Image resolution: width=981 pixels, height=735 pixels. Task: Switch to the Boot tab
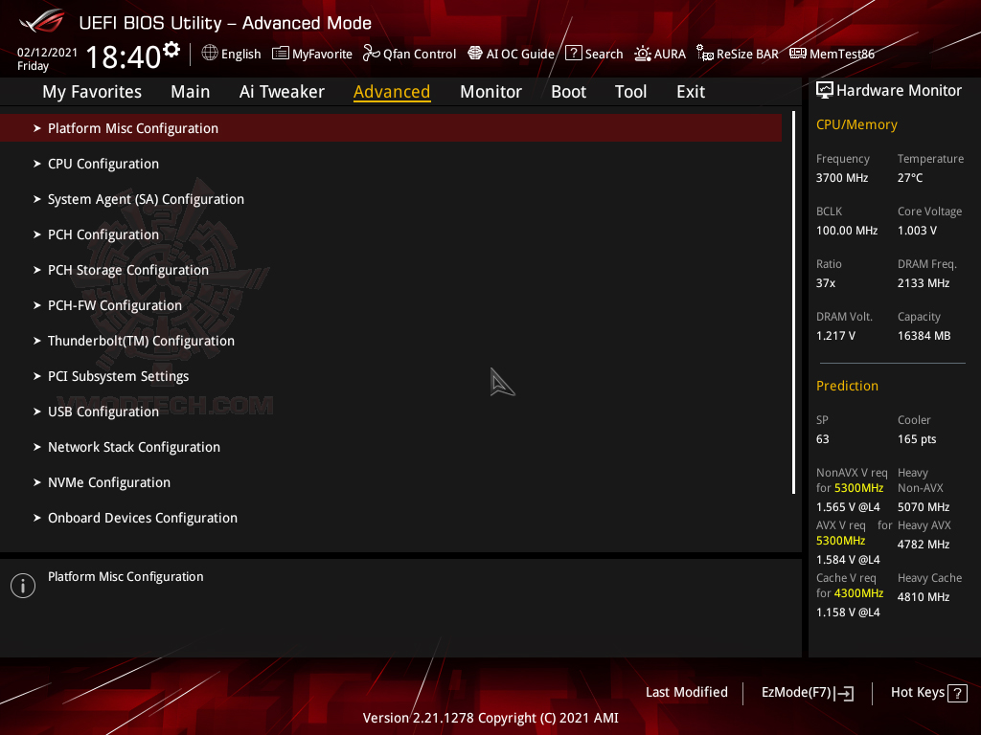(568, 91)
